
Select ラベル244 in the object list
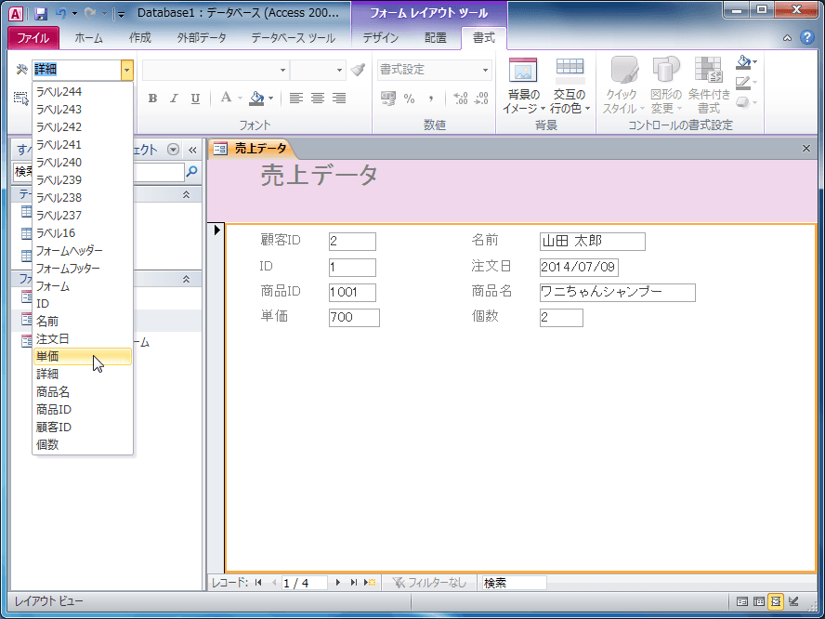(x=82, y=92)
